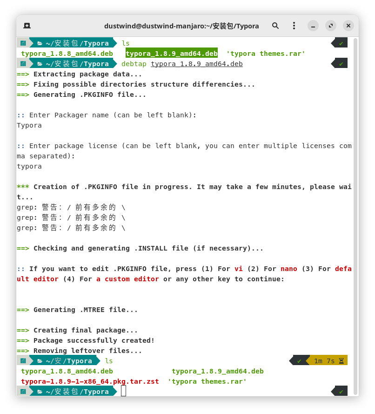The width and height of the screenshot is (375, 414).
Task: Click the hourglass icon beside 1m 7s
Action: 341,361
